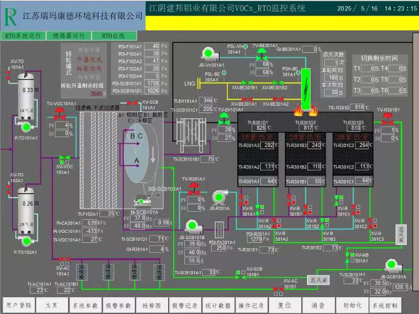Click the TV-R301B1 red valve icon
The height and width of the screenshot is (314, 419).
[388, 117]
